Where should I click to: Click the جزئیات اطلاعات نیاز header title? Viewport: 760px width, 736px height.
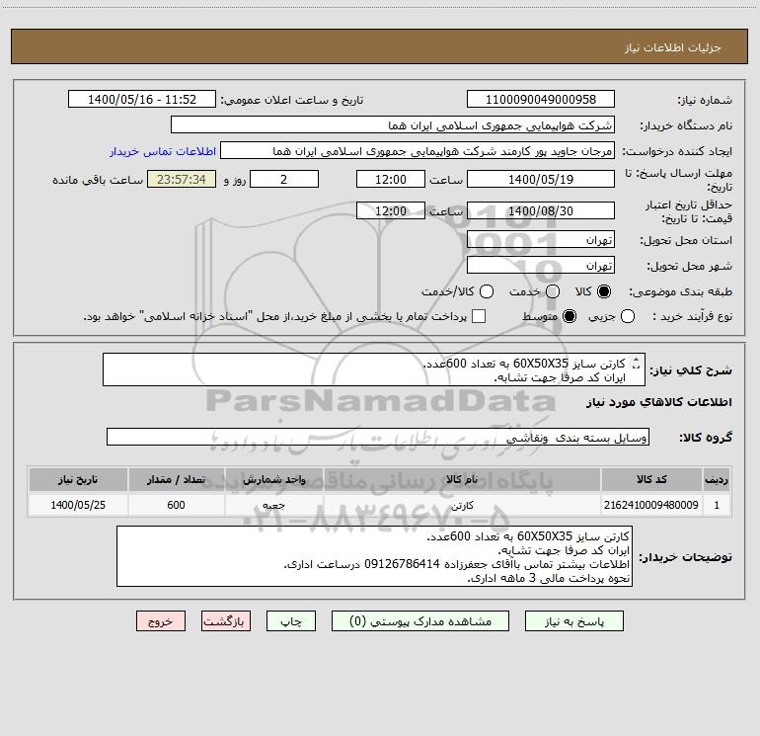(x=672, y=47)
